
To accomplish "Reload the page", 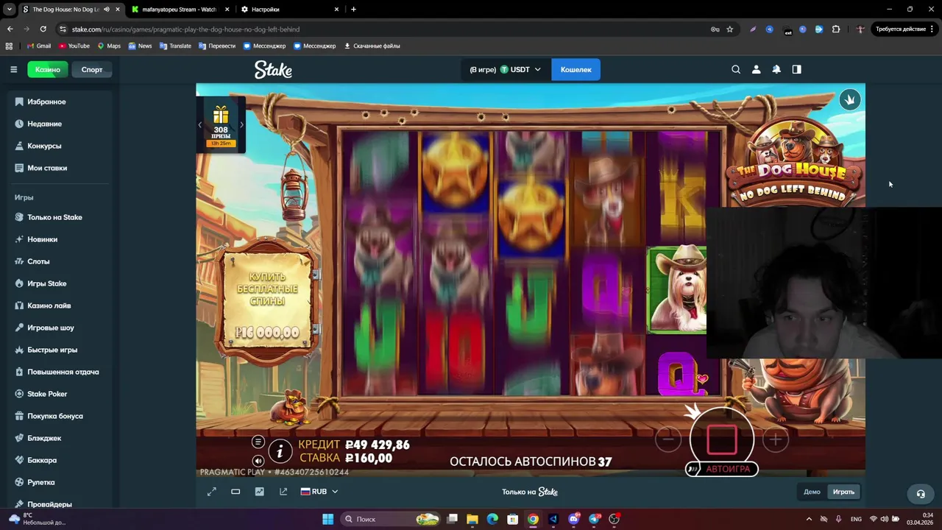I will pyautogui.click(x=43, y=29).
